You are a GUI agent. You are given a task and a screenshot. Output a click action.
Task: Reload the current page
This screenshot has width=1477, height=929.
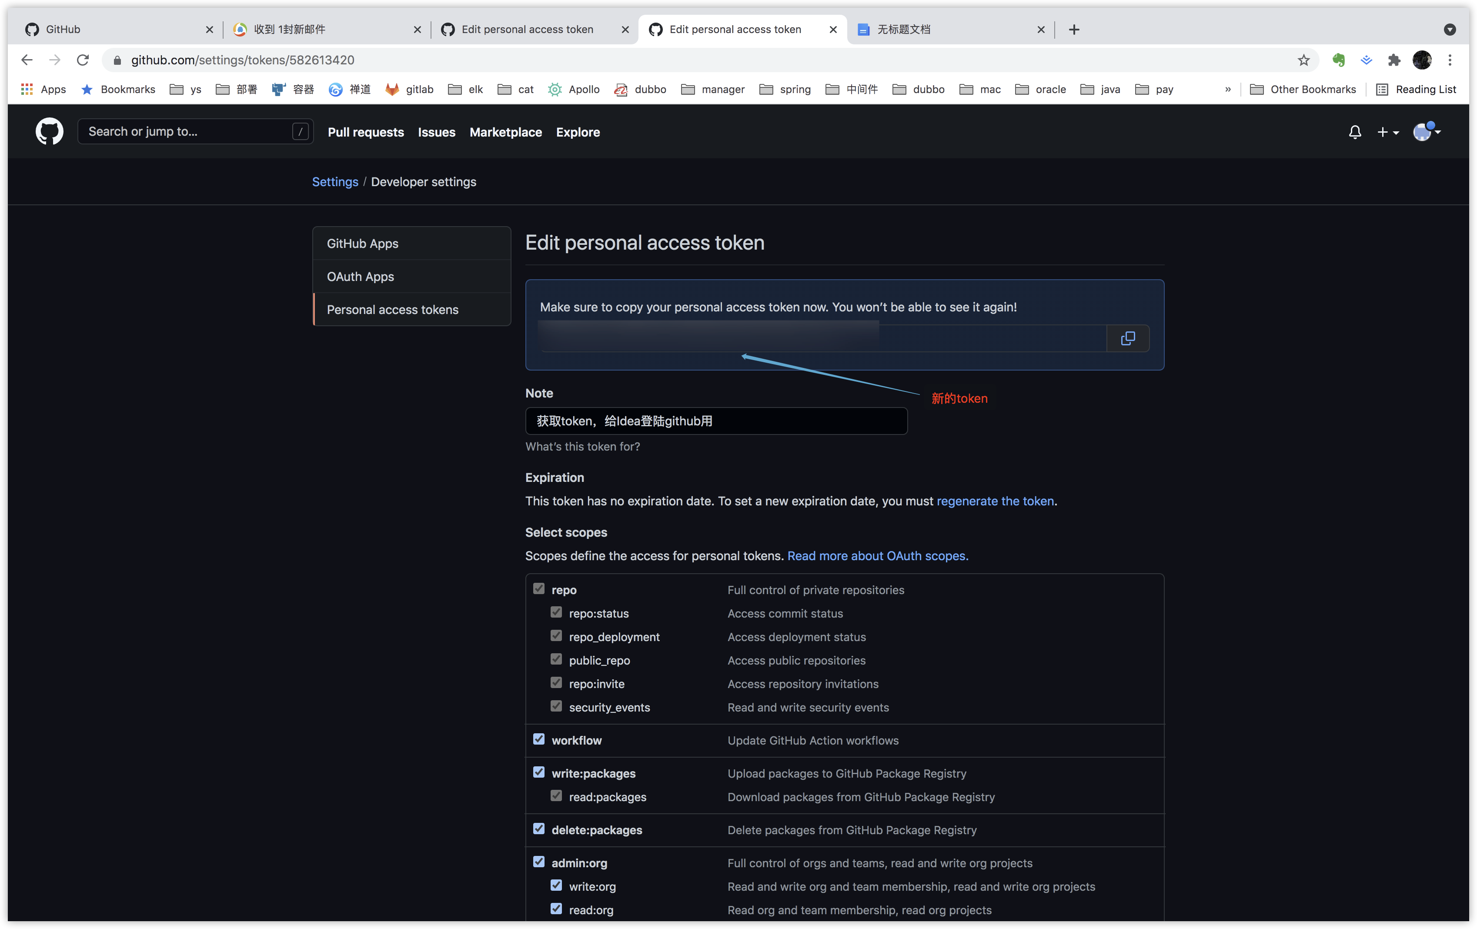point(83,60)
